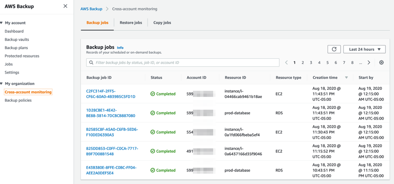
Task: Go to page 3 of results
Action: [x=311, y=63]
